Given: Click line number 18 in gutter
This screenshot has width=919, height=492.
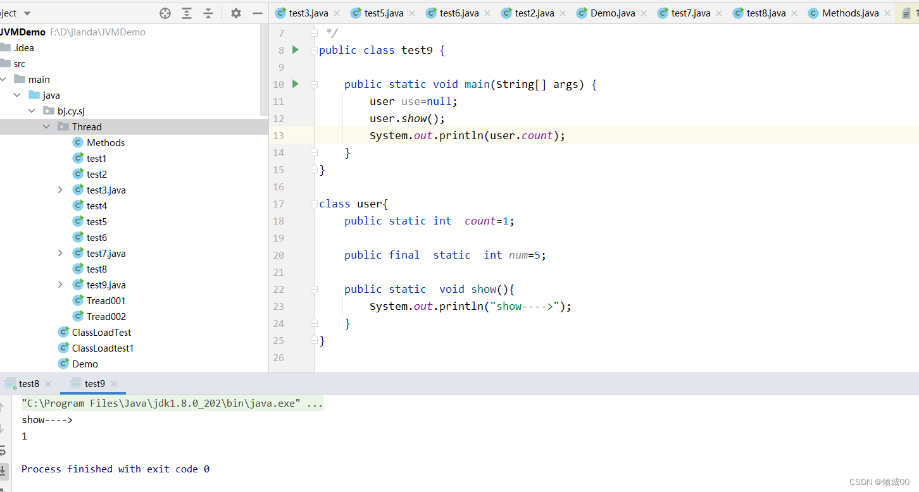Looking at the screenshot, I should 278,221.
